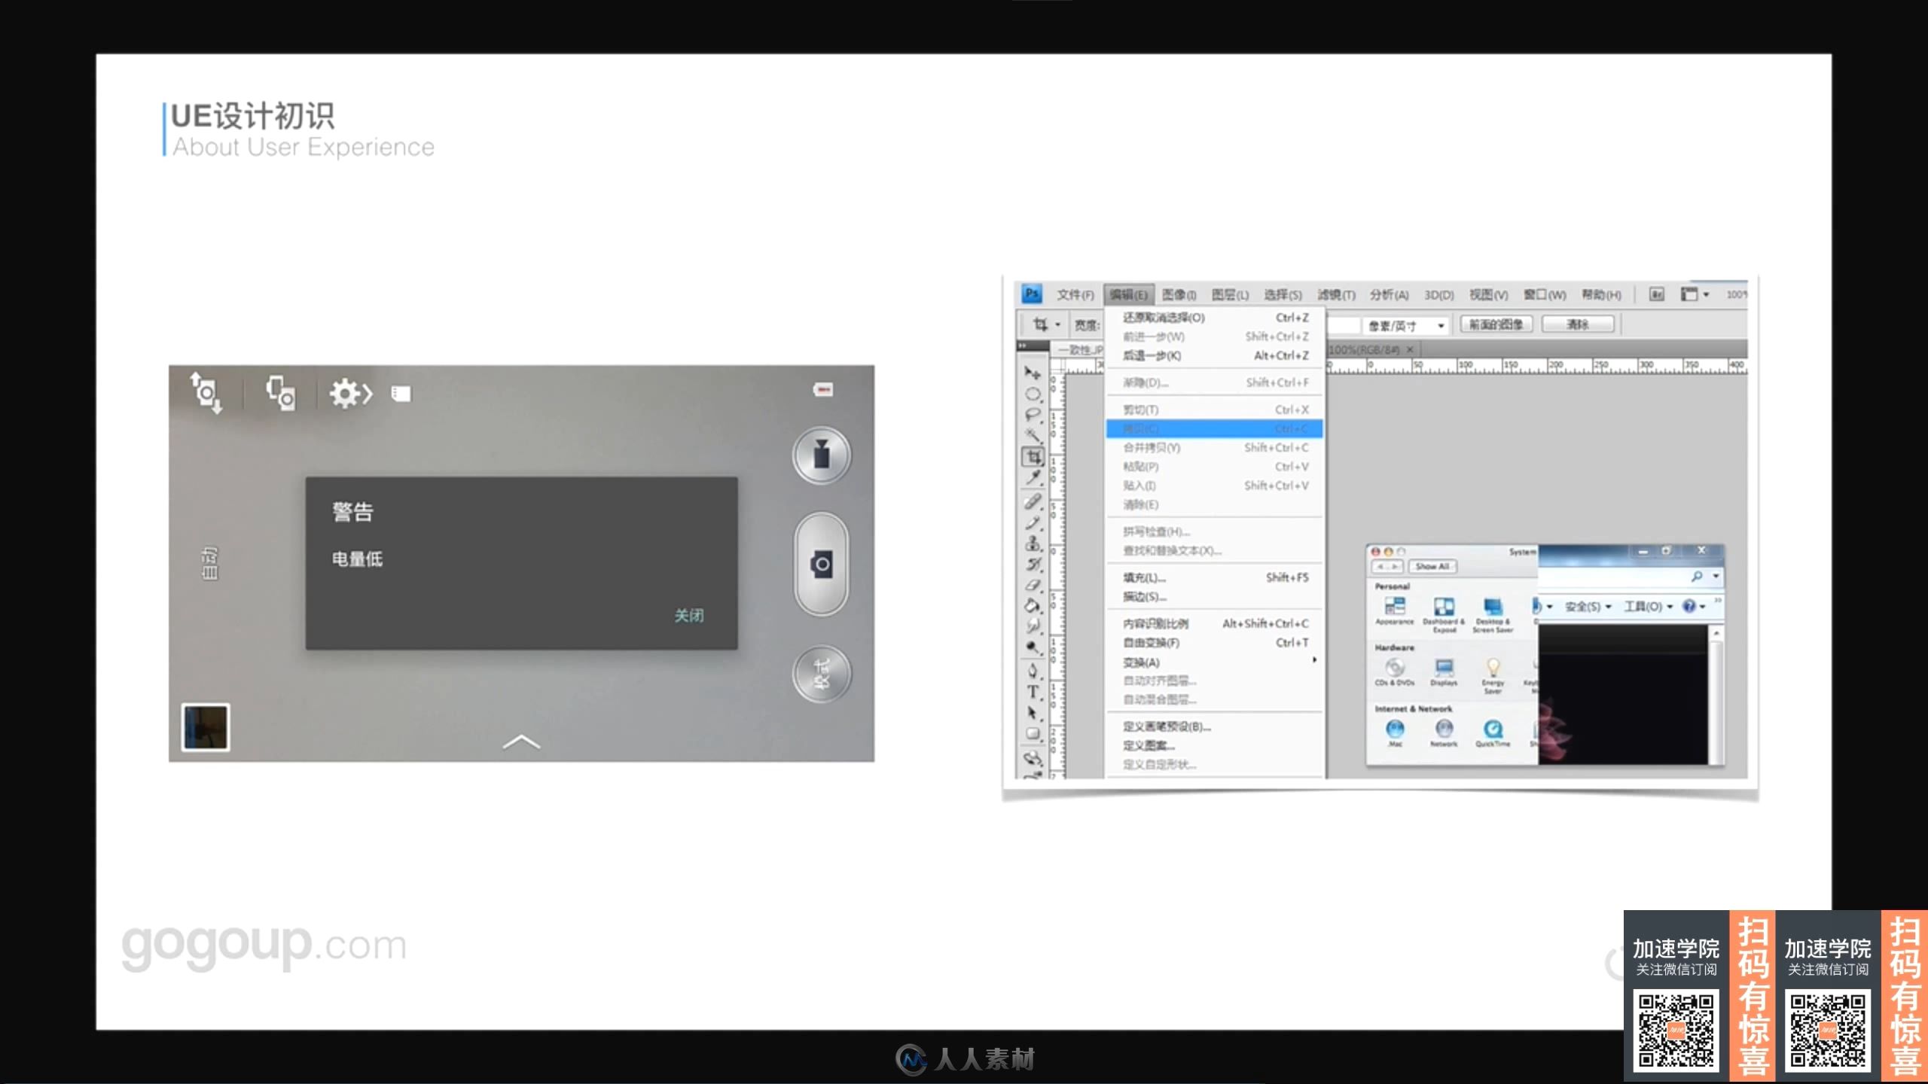Screen dimensions: 1928x1084
Task: Click the highlighted copy entry Ctrl+C
Action: [1214, 428]
